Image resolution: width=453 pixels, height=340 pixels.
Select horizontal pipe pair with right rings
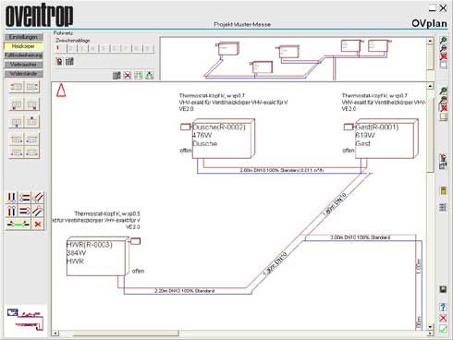tap(25, 212)
